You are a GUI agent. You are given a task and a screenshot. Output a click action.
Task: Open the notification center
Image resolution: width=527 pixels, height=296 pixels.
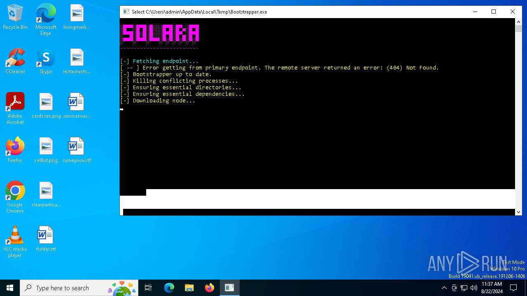pyautogui.click(x=513, y=288)
